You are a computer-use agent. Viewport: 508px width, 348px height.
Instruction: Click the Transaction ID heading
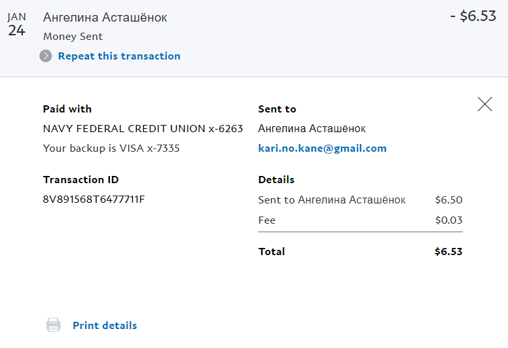81,180
